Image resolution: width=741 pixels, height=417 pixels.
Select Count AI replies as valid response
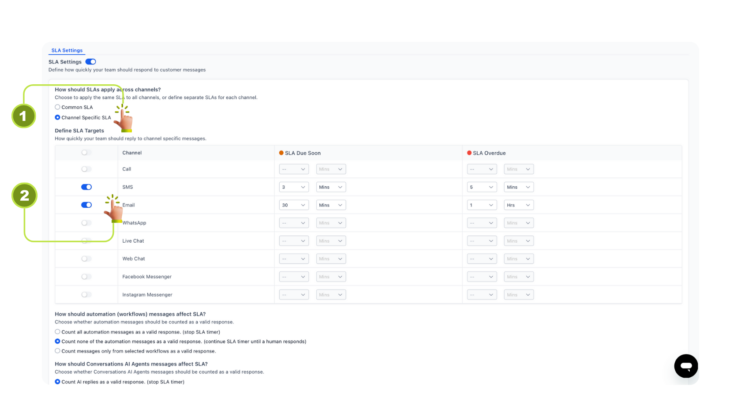[x=57, y=382]
